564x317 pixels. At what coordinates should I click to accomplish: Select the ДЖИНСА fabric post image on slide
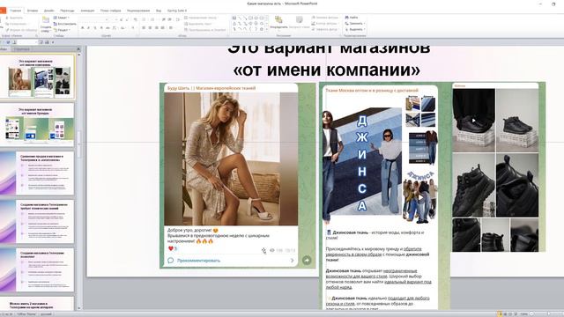tap(380, 158)
